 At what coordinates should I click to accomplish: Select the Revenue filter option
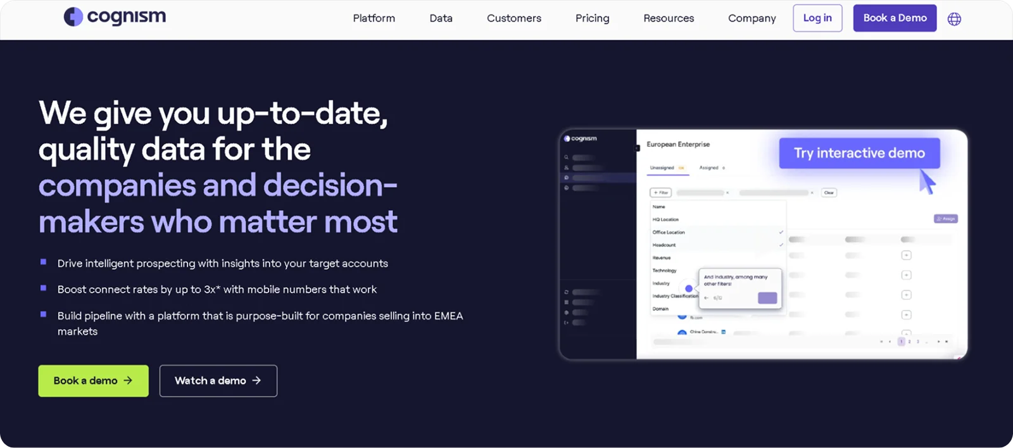click(662, 258)
